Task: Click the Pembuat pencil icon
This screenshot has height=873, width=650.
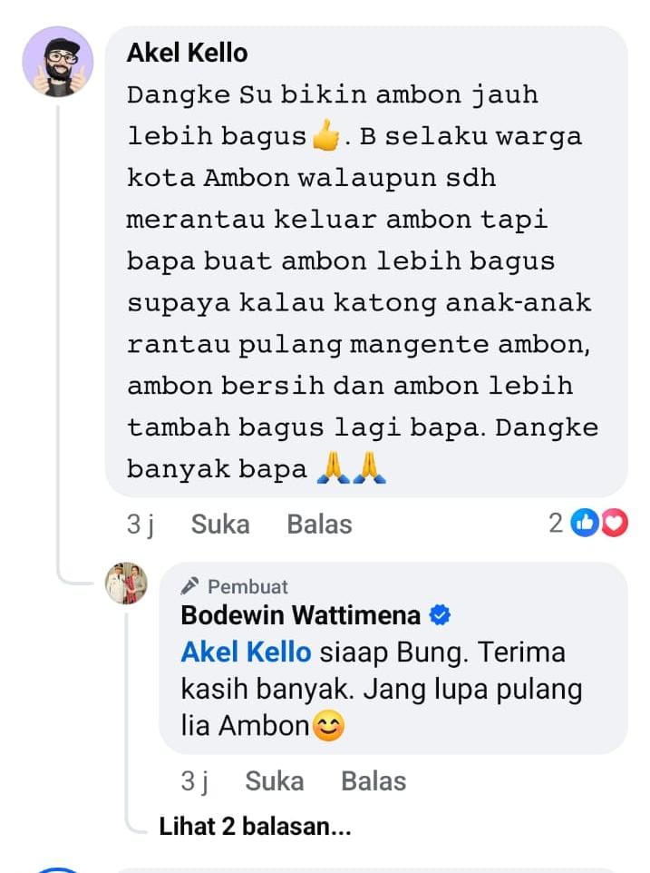Action: (x=190, y=585)
